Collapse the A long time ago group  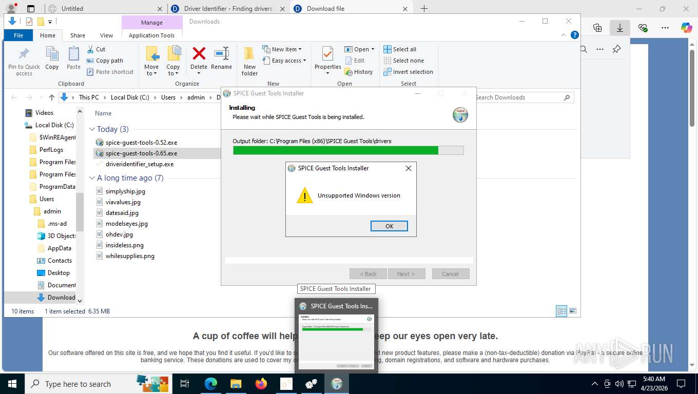coord(92,178)
